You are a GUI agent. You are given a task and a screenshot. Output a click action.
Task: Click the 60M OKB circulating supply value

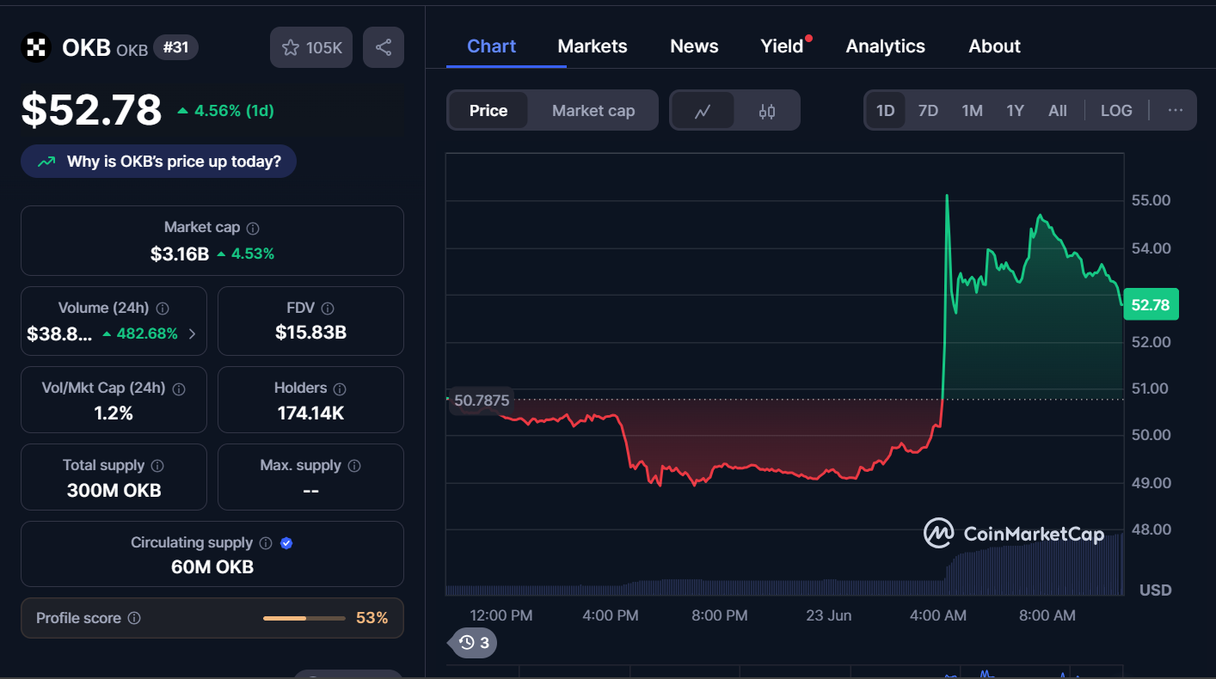tap(212, 567)
